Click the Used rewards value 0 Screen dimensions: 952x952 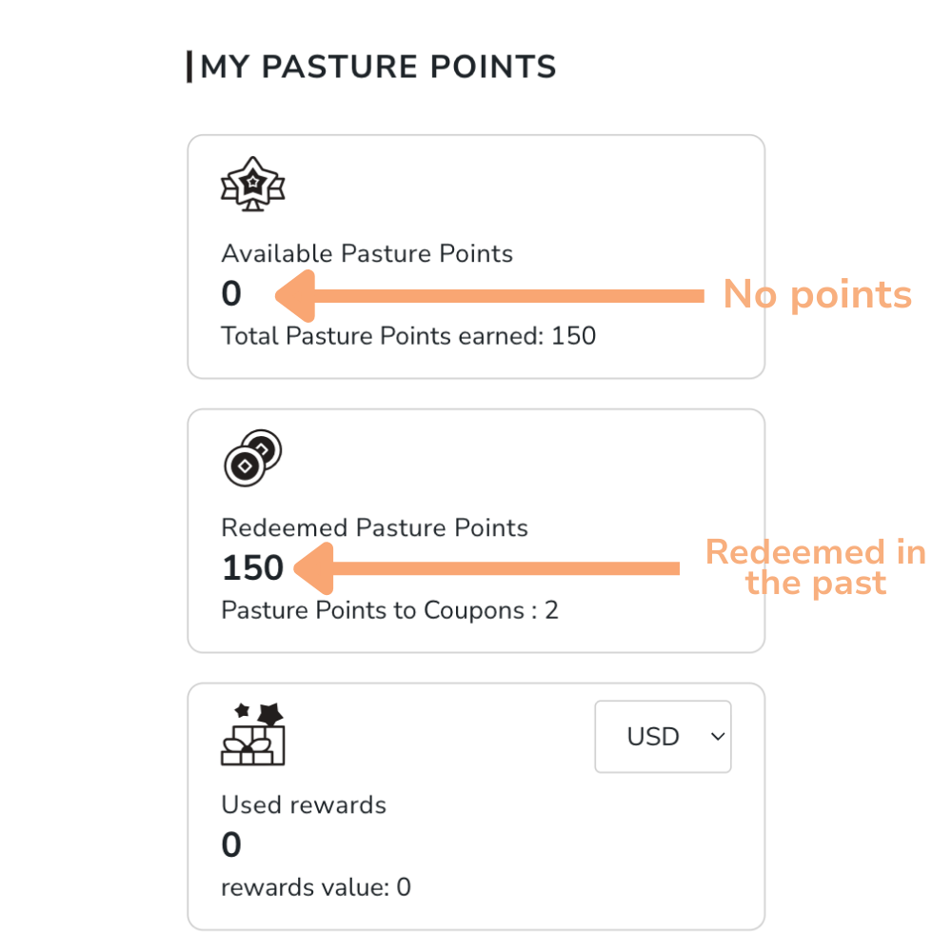coord(231,845)
